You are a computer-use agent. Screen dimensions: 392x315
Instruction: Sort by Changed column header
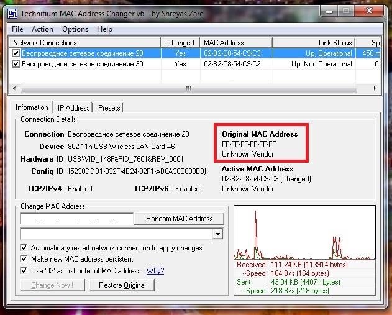click(180, 43)
